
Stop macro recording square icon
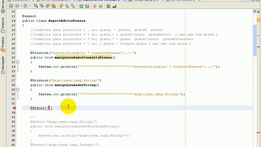tap(101, 6)
